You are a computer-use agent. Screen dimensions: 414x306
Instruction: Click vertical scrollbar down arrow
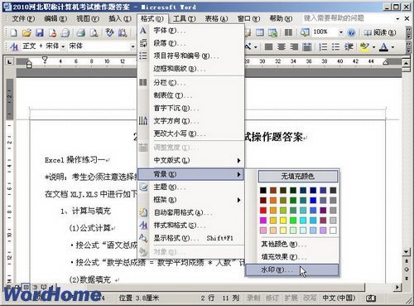tap(407, 252)
